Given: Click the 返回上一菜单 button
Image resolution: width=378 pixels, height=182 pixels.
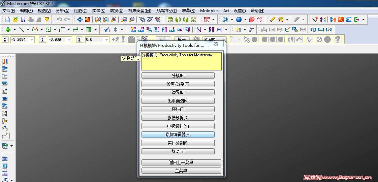Looking at the screenshot, I should [x=181, y=162].
